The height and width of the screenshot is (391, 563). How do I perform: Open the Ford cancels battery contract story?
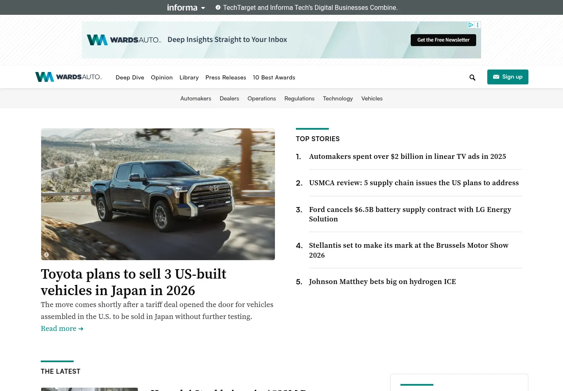pos(410,214)
